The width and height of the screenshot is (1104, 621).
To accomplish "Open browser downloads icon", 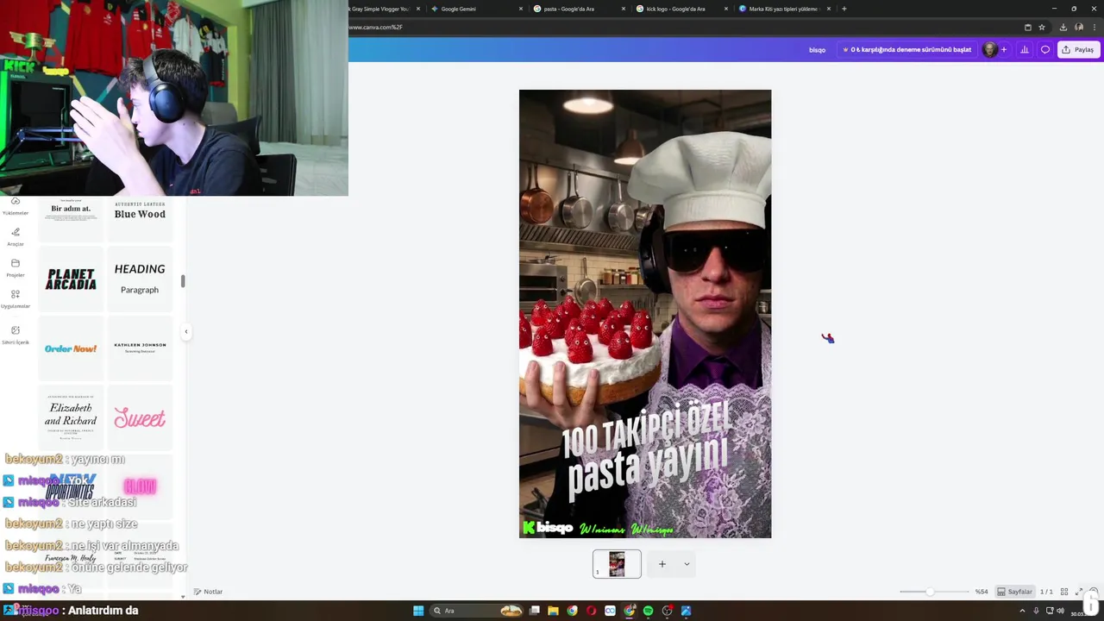I will [x=1063, y=28].
